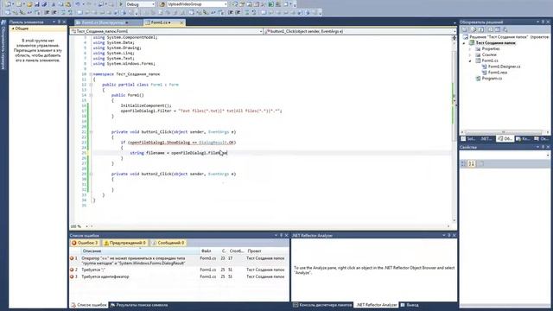
Task: Select error row 'Требуется ;'
Action: click(x=179, y=270)
